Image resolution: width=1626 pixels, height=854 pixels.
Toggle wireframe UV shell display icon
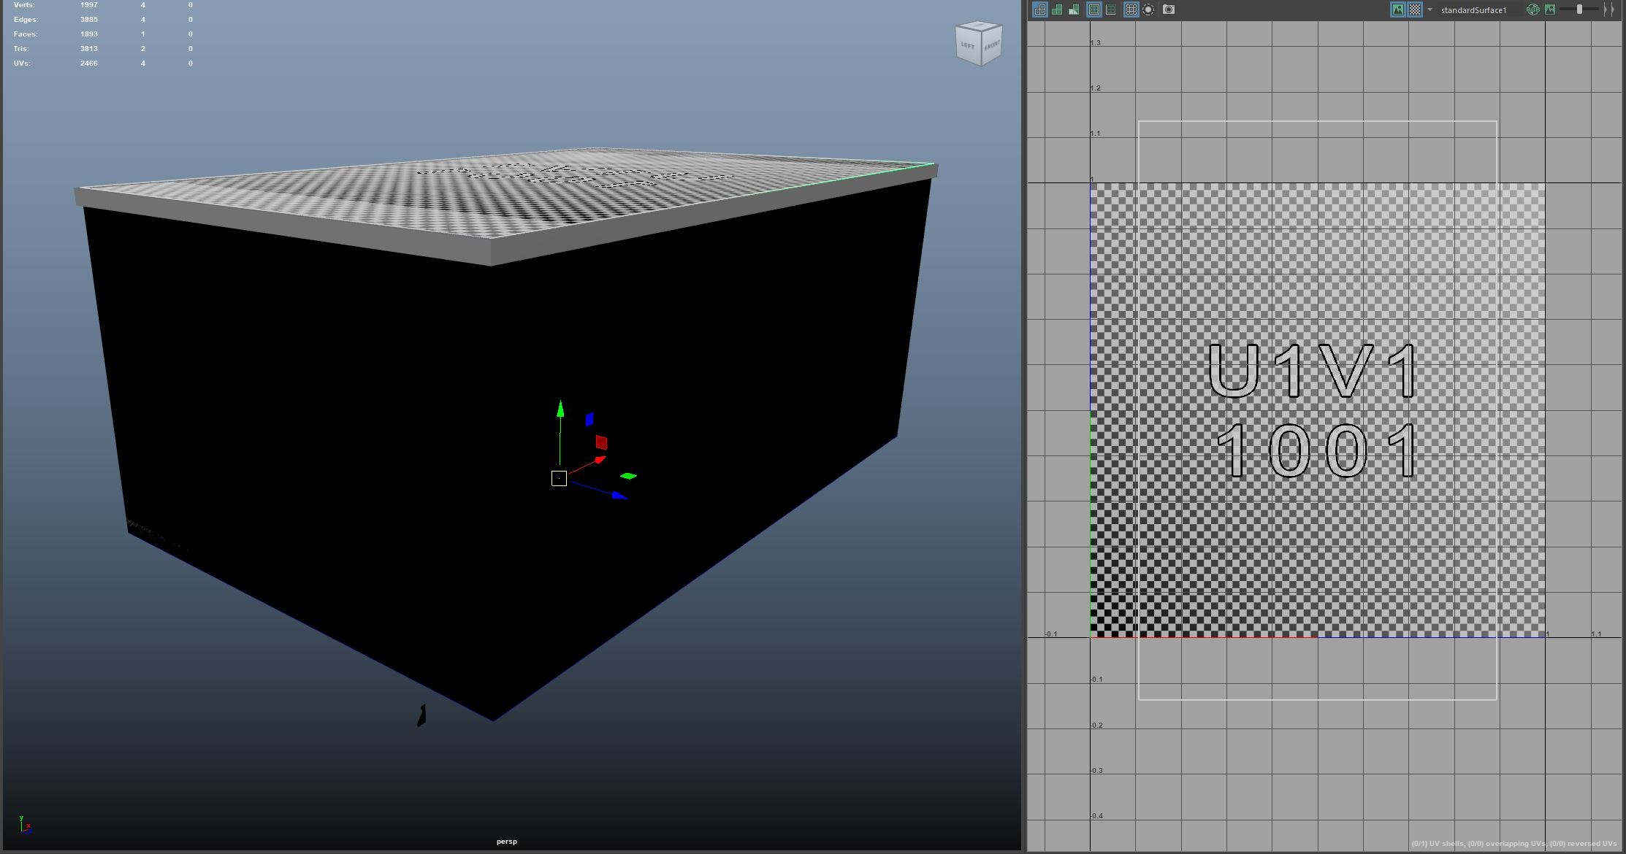(1039, 9)
